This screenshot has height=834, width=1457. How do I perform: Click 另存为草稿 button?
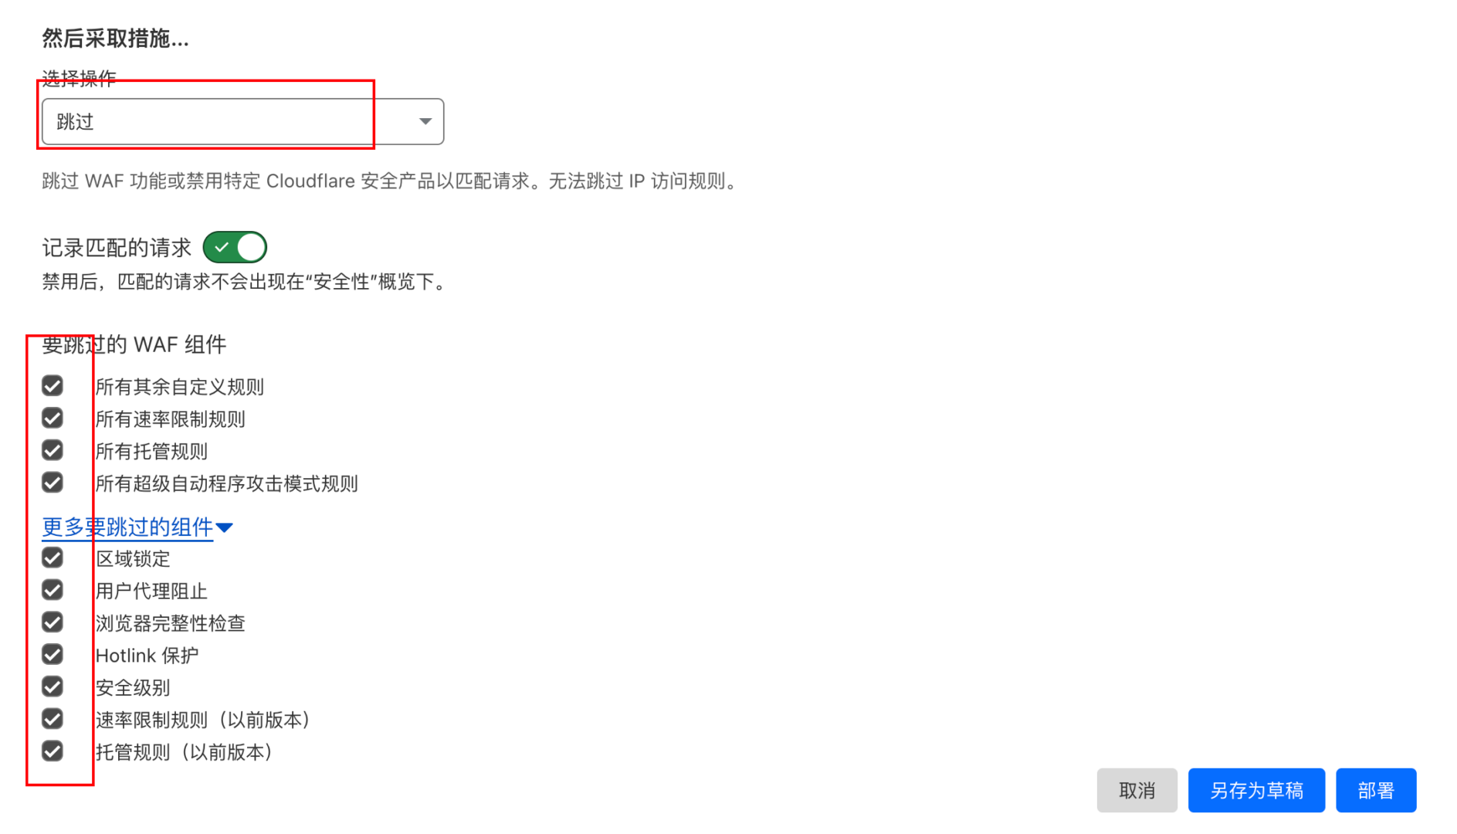coord(1256,790)
